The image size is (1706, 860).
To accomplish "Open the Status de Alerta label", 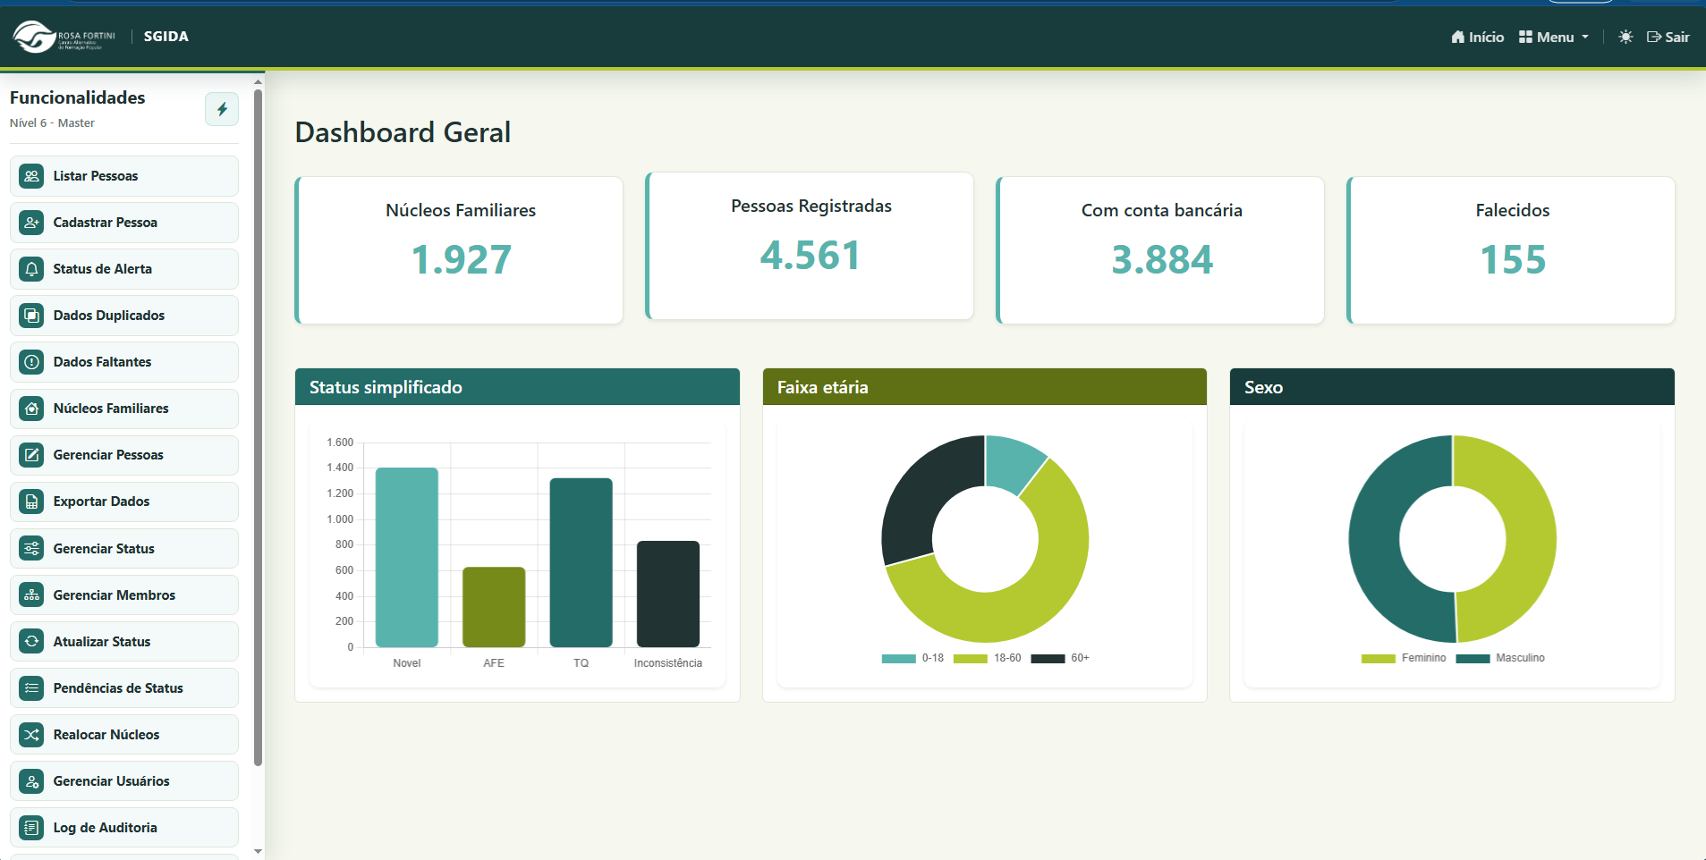I will coord(103,269).
